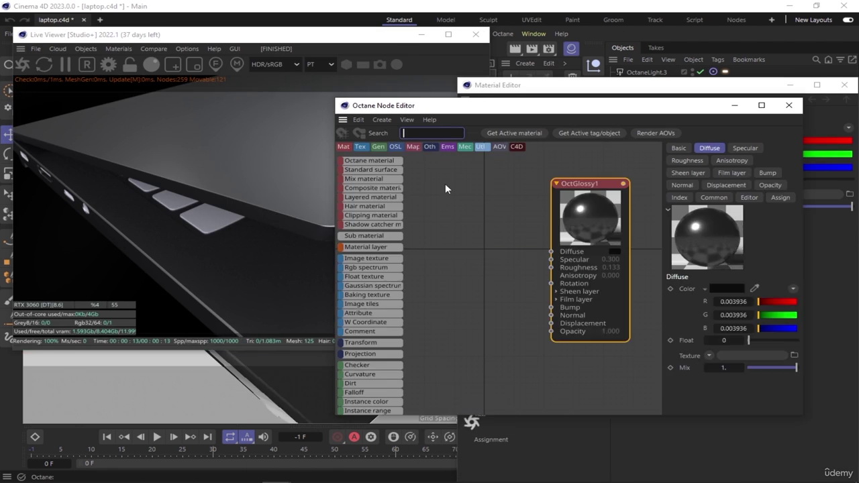Select Checker node in node list

[x=370, y=365]
